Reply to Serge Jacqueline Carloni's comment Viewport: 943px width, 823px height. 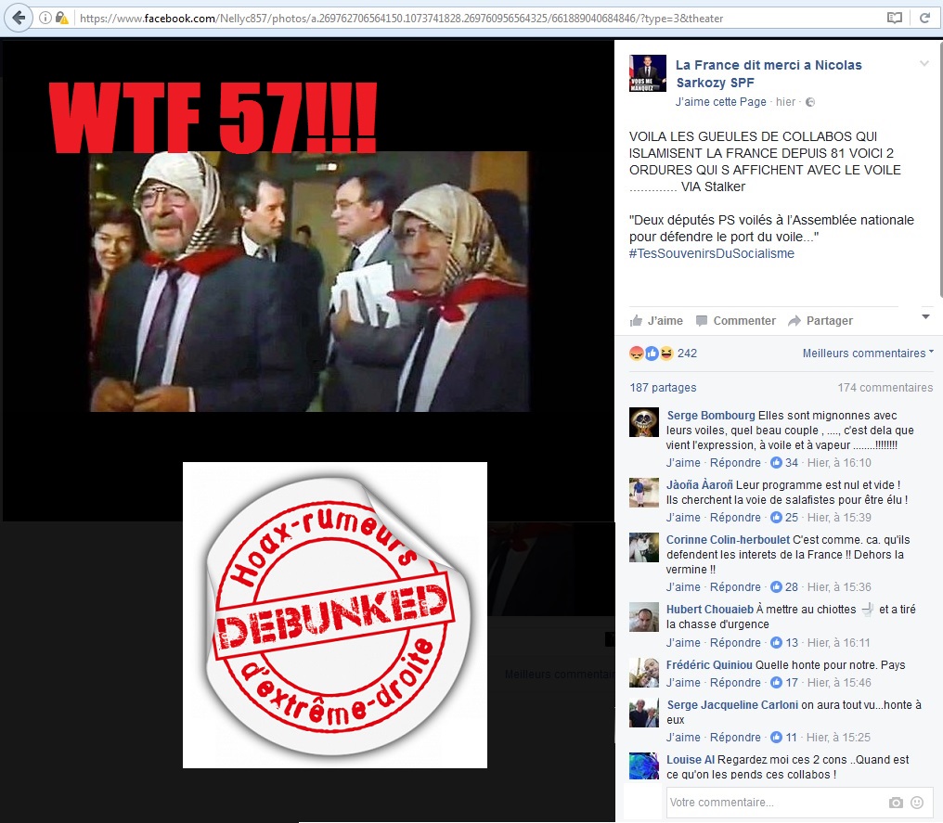point(735,738)
